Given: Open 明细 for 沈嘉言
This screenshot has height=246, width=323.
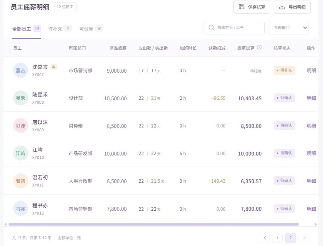Looking at the screenshot, I should pyautogui.click(x=311, y=71).
